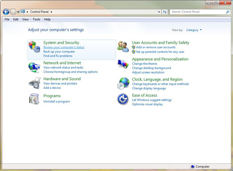Click the greyed Forward arrow button
Image resolution: width=233 pixels, height=171 pixels.
13,12
